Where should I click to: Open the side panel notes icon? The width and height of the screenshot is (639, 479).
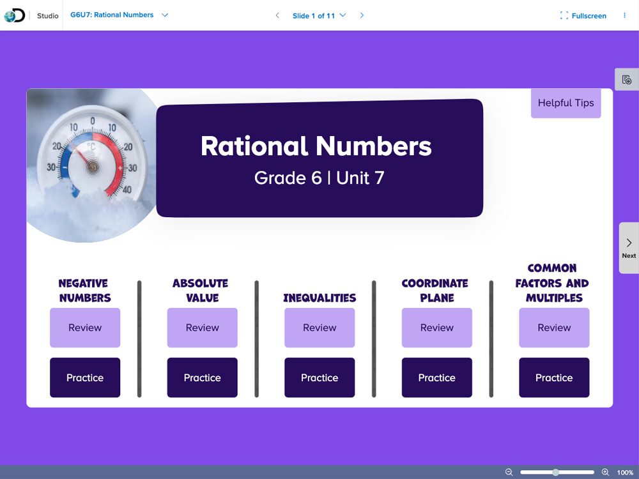pos(626,80)
